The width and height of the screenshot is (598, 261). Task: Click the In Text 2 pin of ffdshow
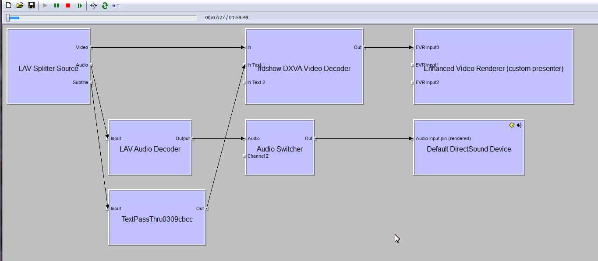pos(244,82)
